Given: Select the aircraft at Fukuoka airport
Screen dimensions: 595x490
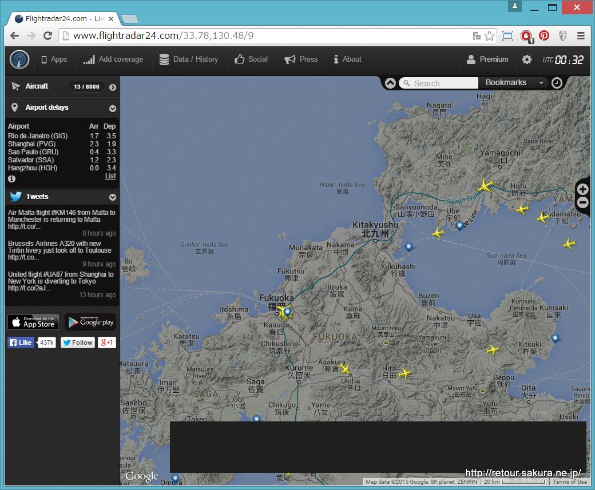Looking at the screenshot, I should click(x=284, y=313).
